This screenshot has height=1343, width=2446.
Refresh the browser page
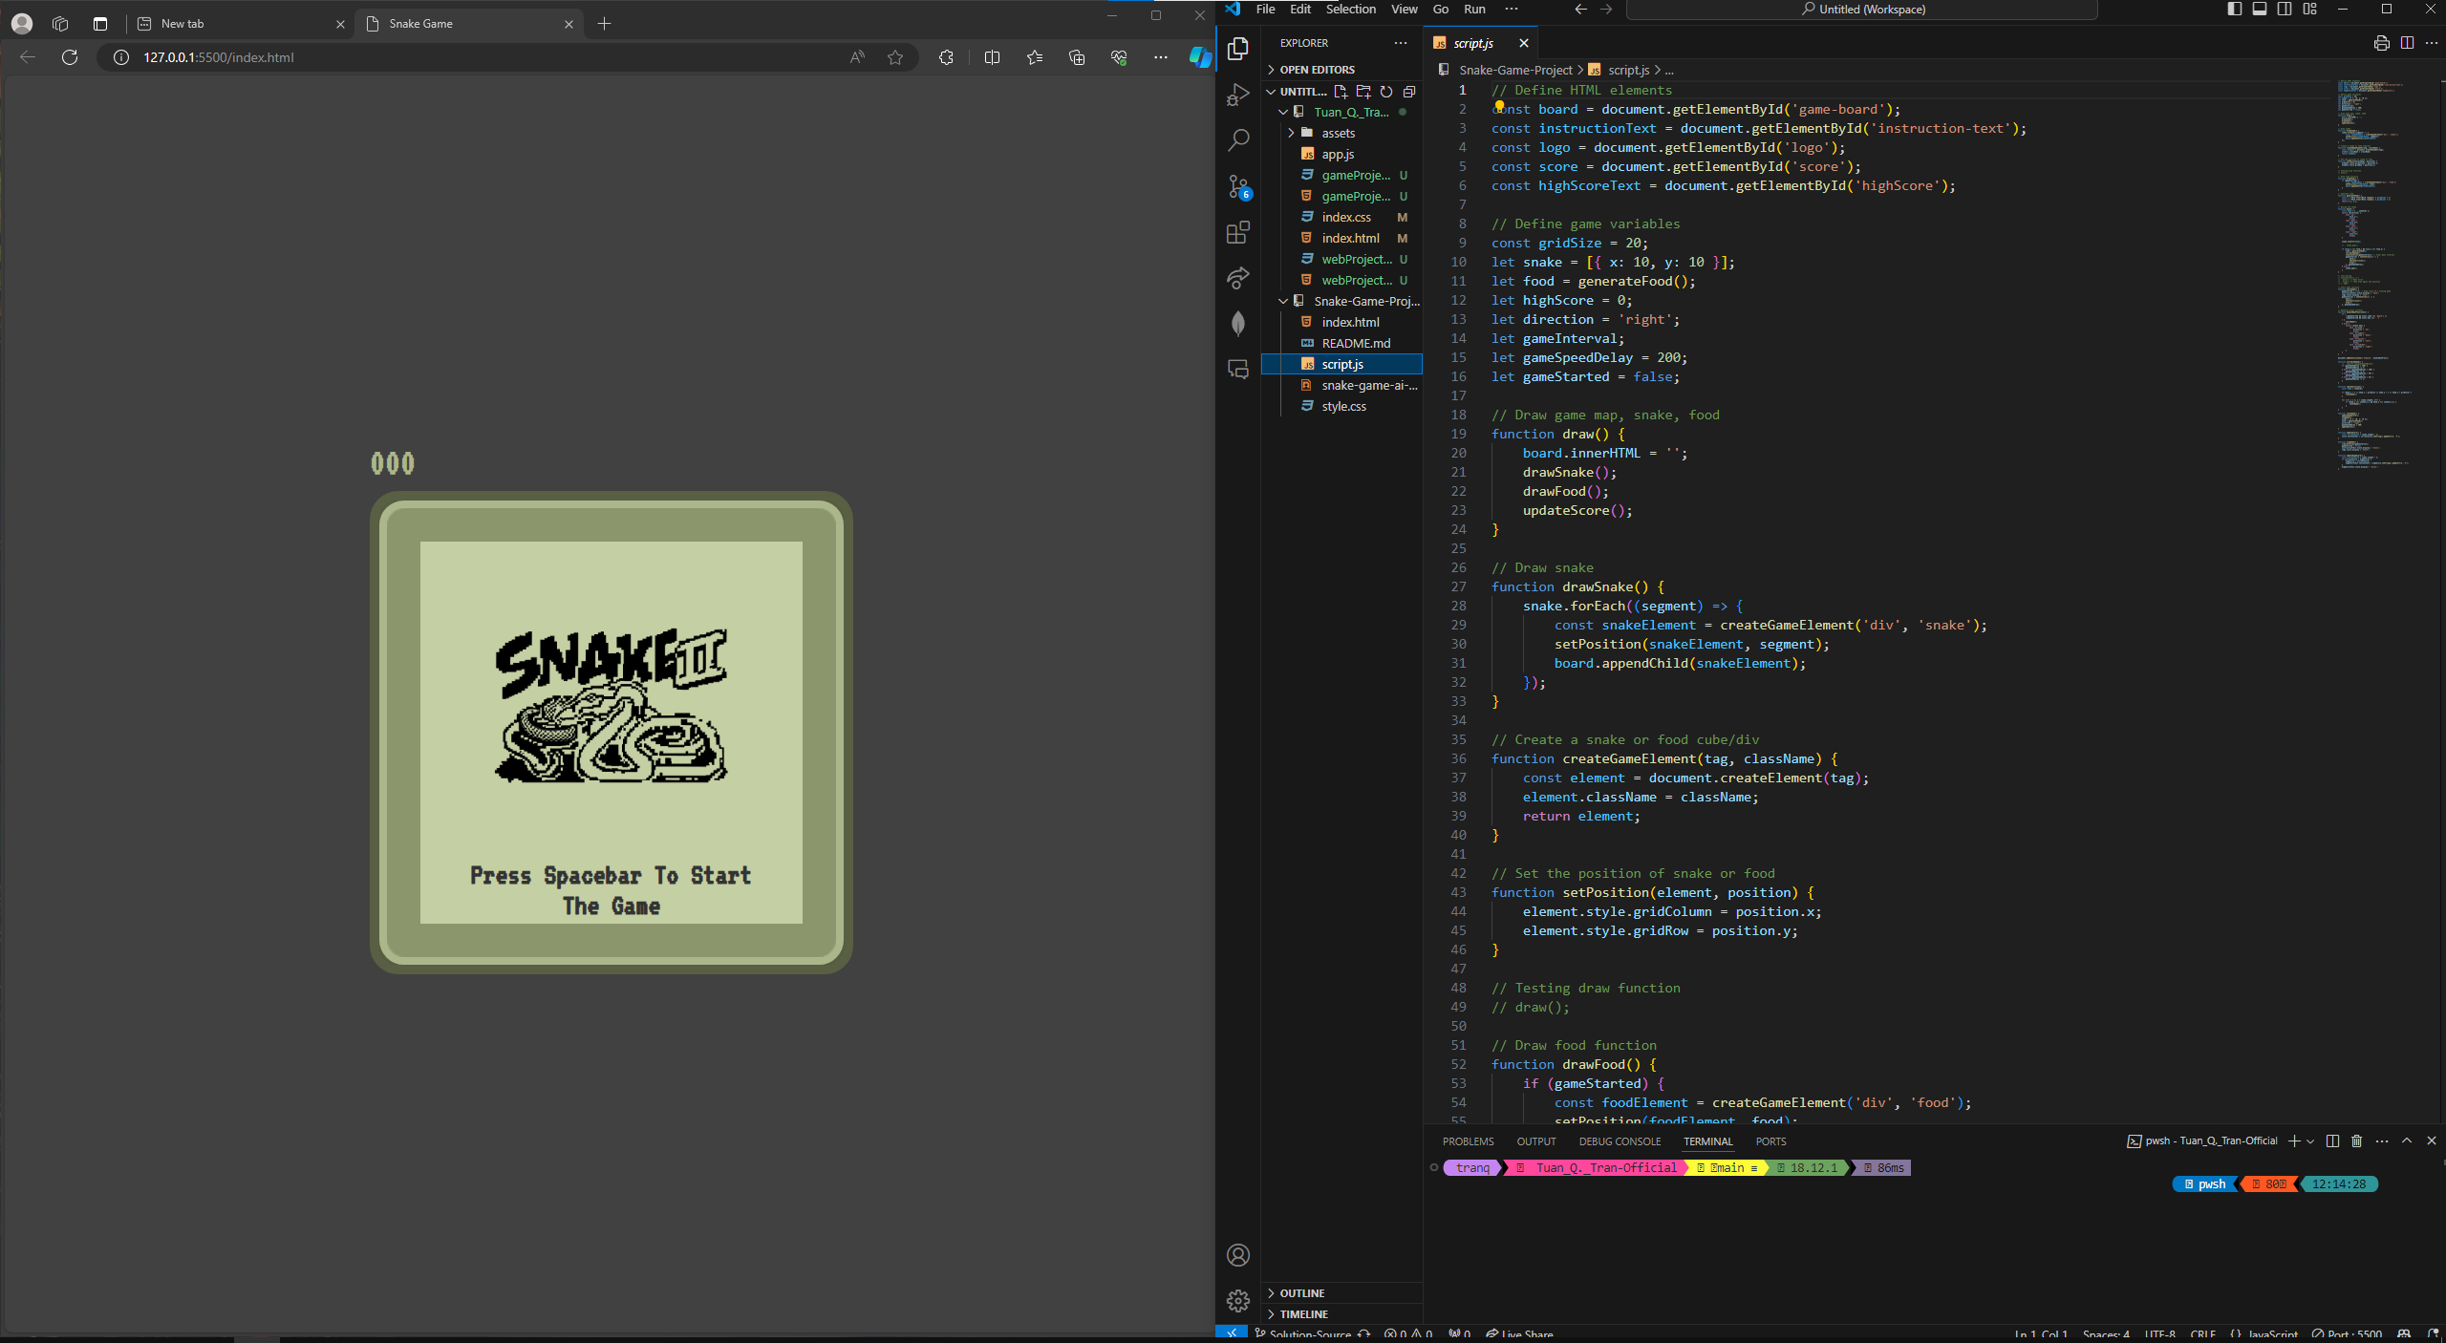click(x=70, y=57)
